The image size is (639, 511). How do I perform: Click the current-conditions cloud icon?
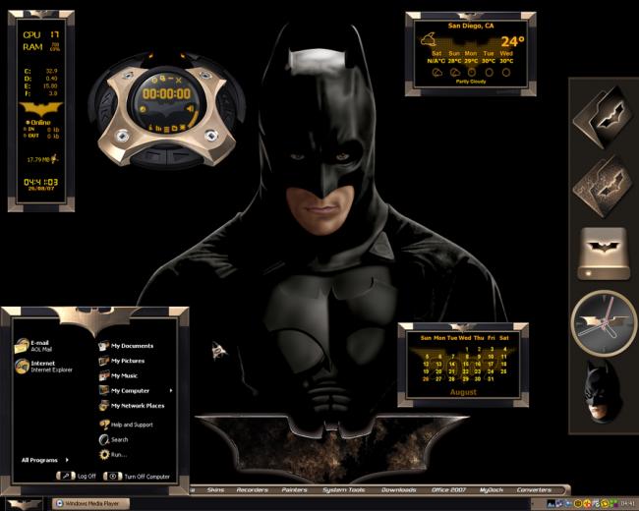click(429, 40)
